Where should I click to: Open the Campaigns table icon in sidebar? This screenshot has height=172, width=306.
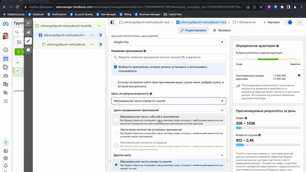pyautogui.click(x=5, y=59)
